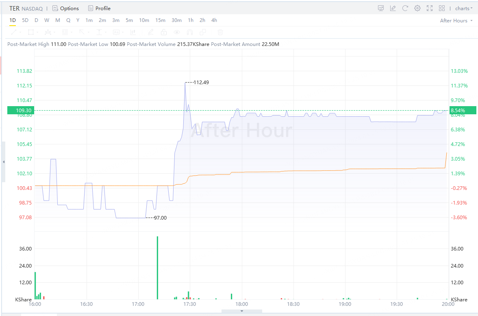
Task: Open the measure tool dropdown arrow
Action: [x=106, y=33]
